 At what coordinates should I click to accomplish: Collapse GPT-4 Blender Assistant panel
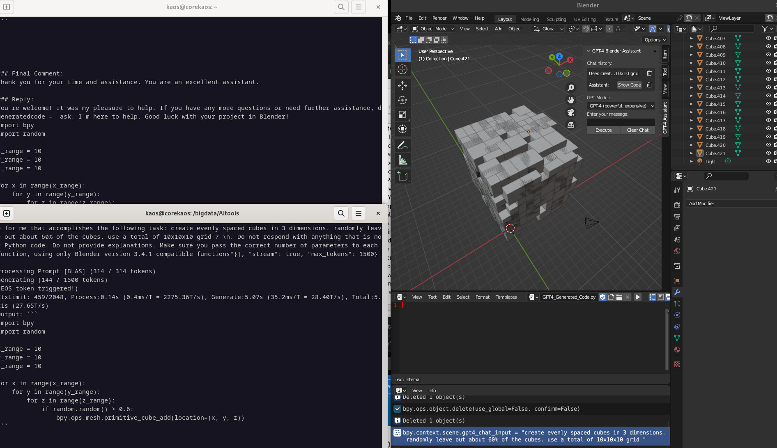tap(588, 51)
